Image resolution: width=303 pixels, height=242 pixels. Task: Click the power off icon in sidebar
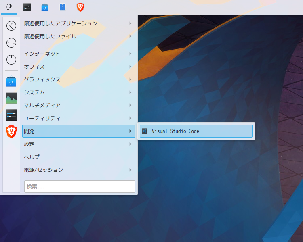pos(11,59)
